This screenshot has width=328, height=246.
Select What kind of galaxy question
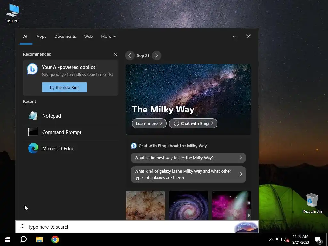(x=188, y=175)
